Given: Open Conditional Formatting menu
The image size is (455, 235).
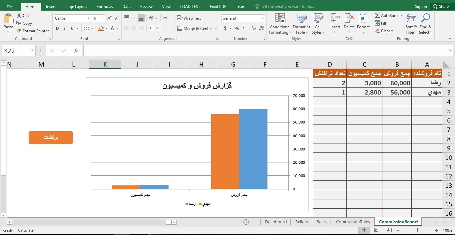Looking at the screenshot, I should (x=280, y=24).
